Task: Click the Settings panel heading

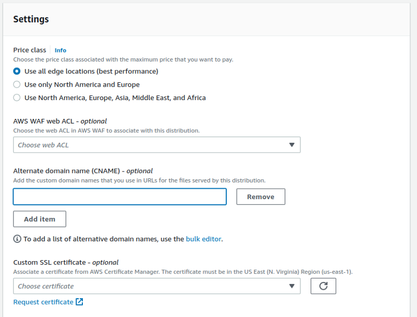Action: pos(31,19)
